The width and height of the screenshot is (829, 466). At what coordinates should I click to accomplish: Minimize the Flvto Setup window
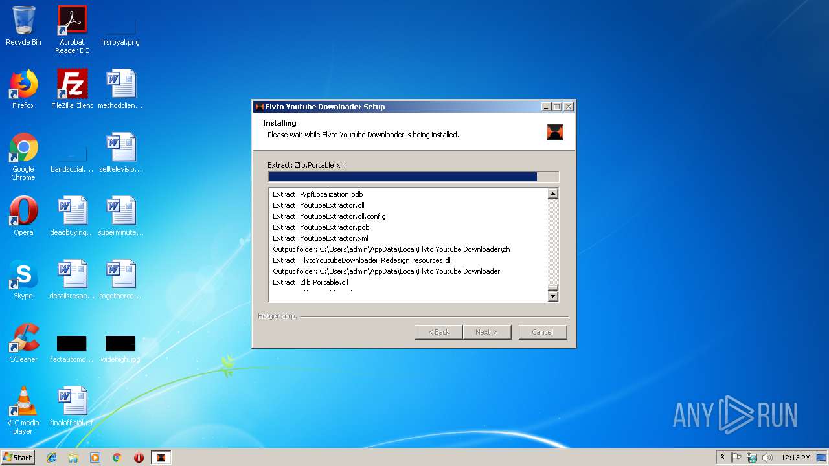point(546,107)
